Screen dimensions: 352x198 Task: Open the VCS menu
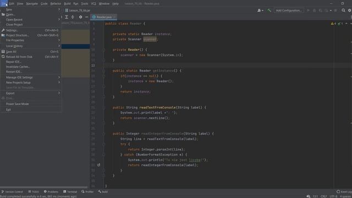point(94,4)
